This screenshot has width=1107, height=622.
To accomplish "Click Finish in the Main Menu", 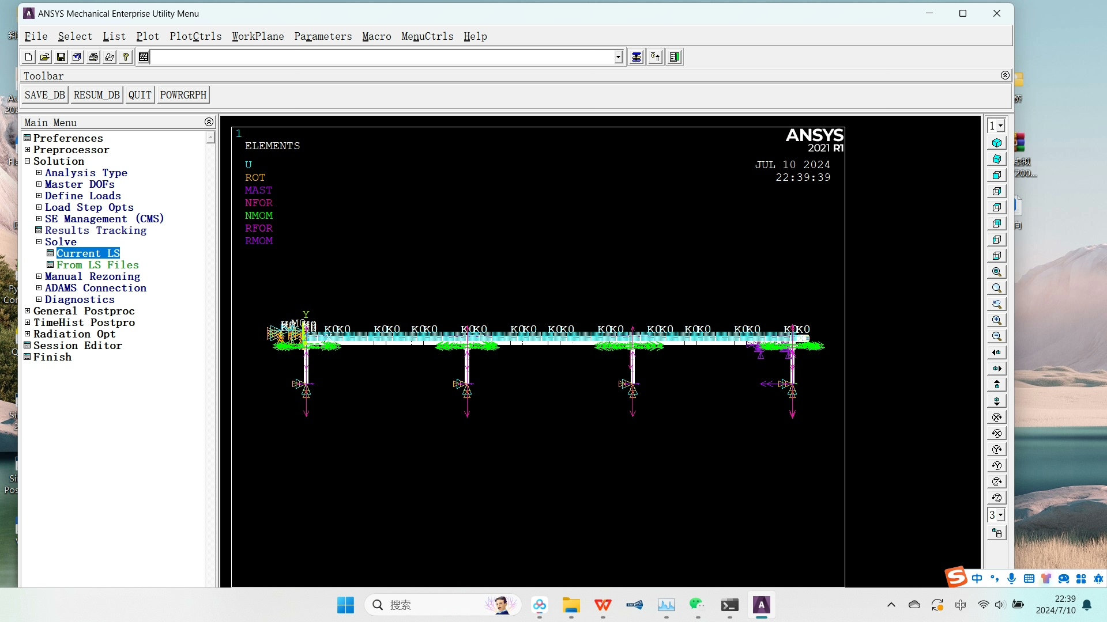I will [x=52, y=357].
